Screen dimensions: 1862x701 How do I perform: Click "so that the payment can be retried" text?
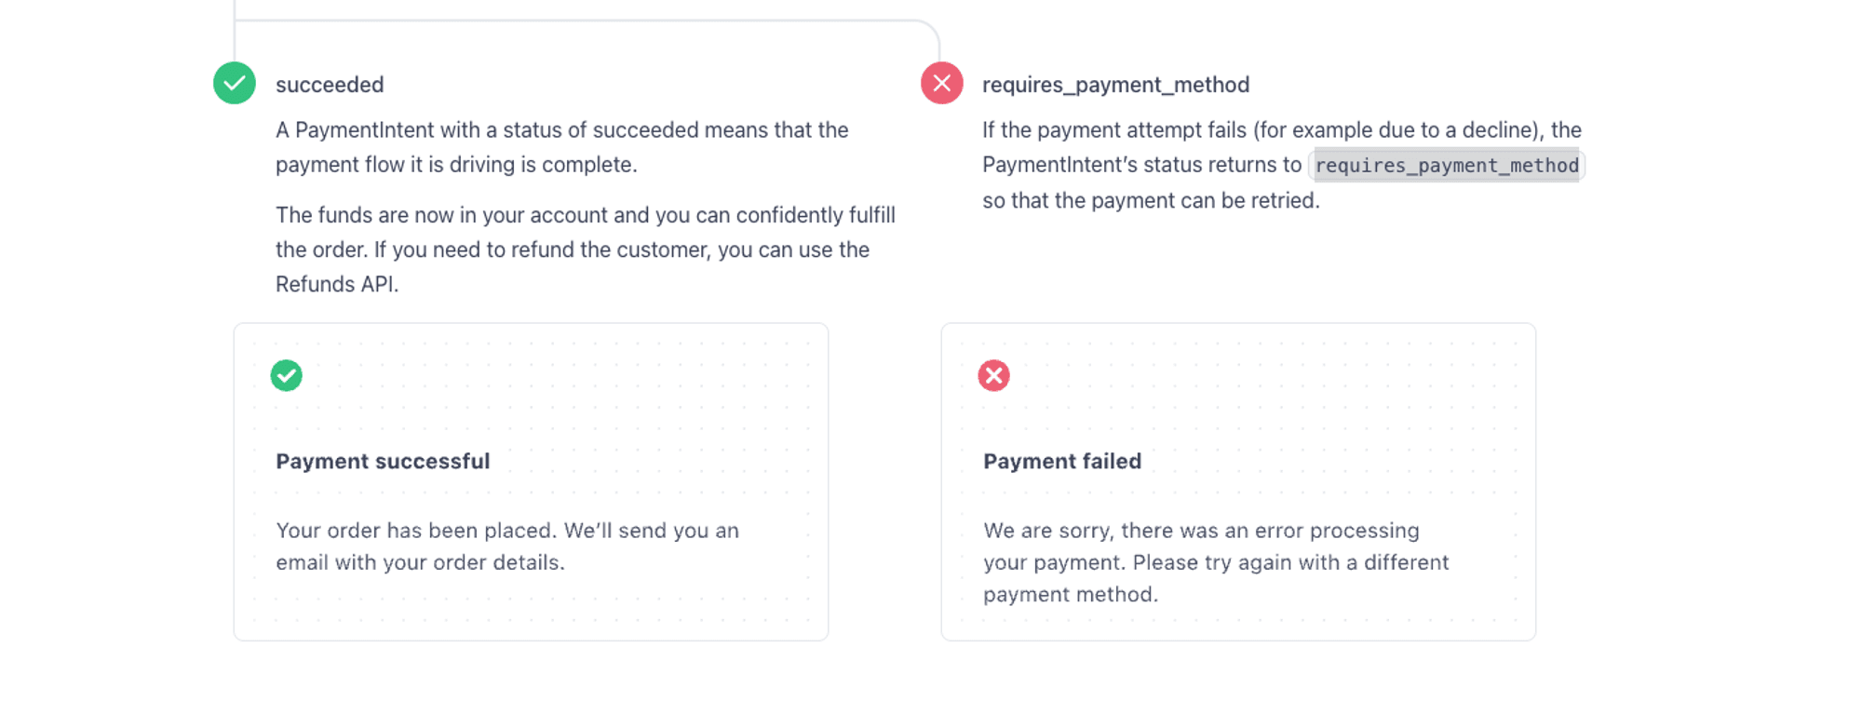1151,200
